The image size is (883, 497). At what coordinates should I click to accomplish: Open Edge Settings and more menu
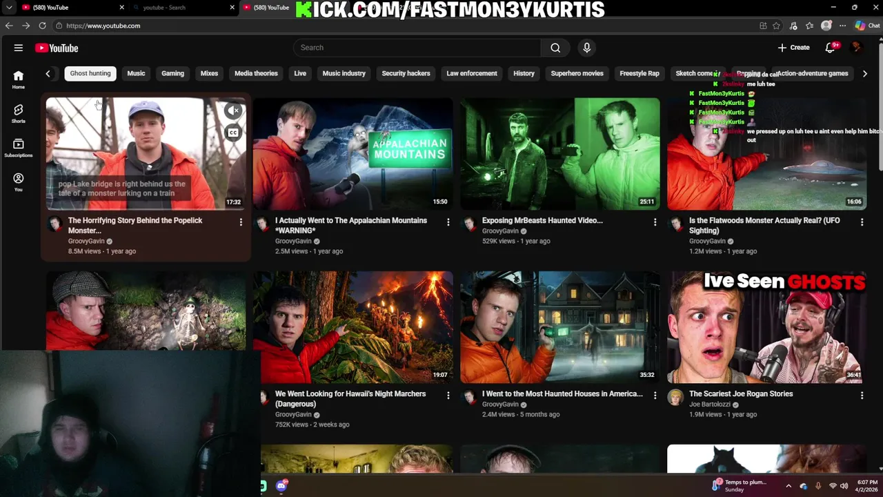[x=842, y=26]
